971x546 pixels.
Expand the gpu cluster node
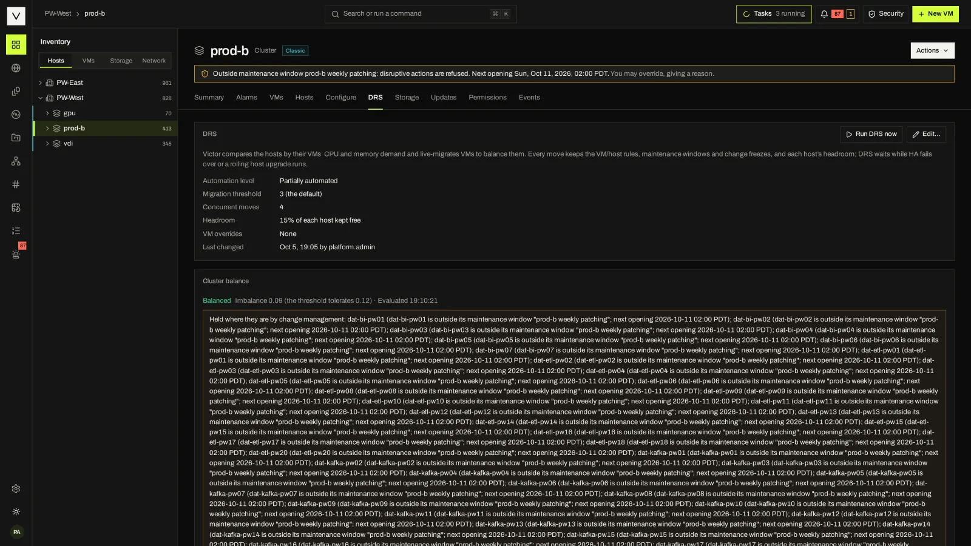pos(47,113)
